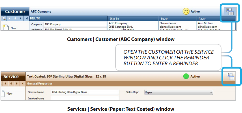
Task: Click the ABC Company customer title
Action: pyautogui.click(x=41, y=12)
